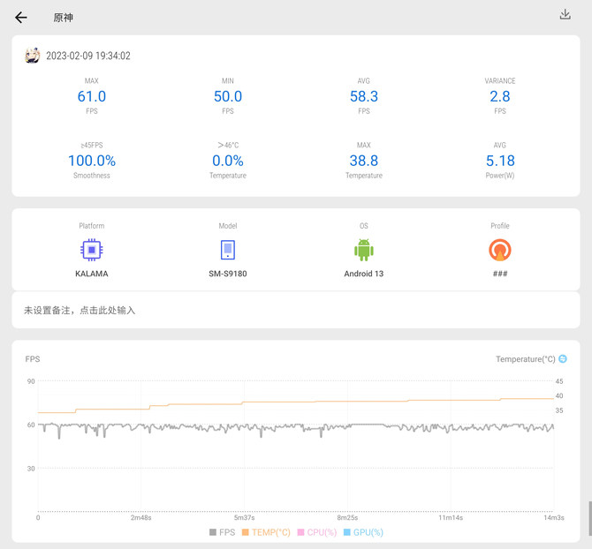Tap the download report icon
The image size is (592, 549).
tap(565, 14)
